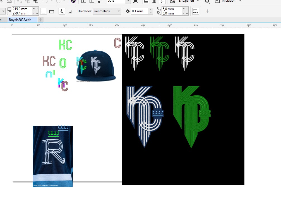Click the page height icon
Viewport: 281px width, 197px height.
tap(9, 13)
